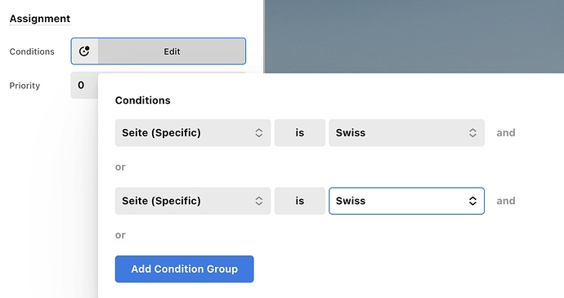
Task: Open the first Seite (Specific) dropdown
Action: [193, 132]
